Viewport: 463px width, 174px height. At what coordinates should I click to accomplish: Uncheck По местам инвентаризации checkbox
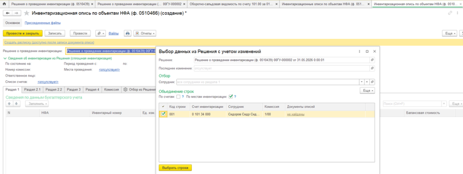[x=231, y=96]
